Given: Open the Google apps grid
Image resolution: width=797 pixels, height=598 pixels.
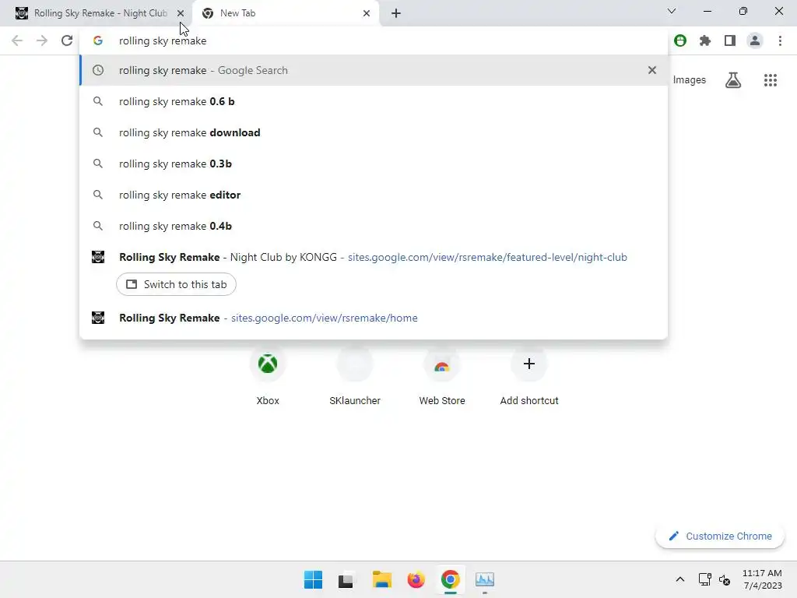Looking at the screenshot, I should pyautogui.click(x=771, y=80).
